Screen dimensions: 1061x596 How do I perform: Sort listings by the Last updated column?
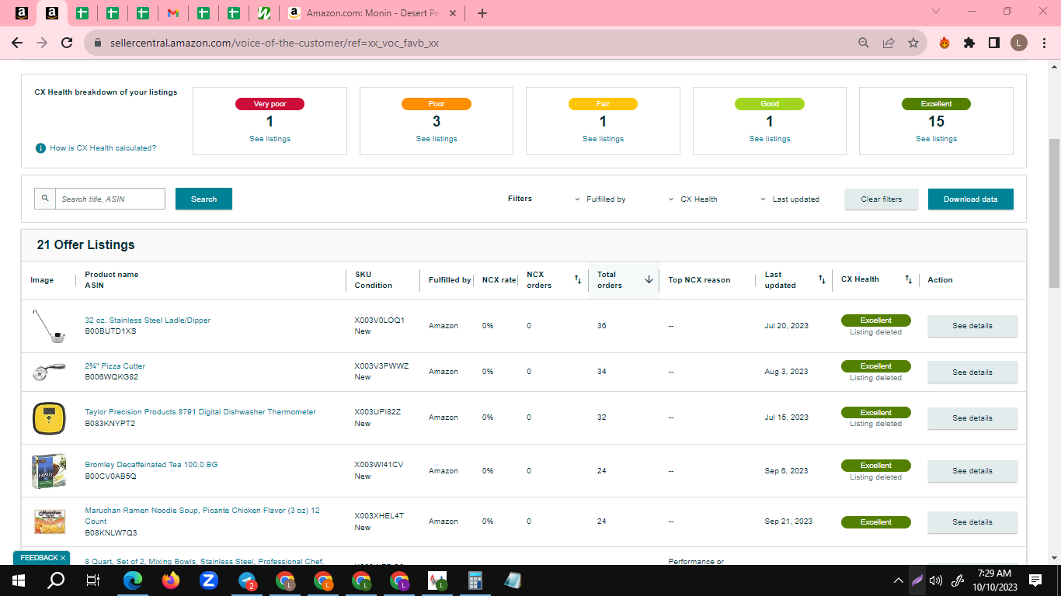822,279
